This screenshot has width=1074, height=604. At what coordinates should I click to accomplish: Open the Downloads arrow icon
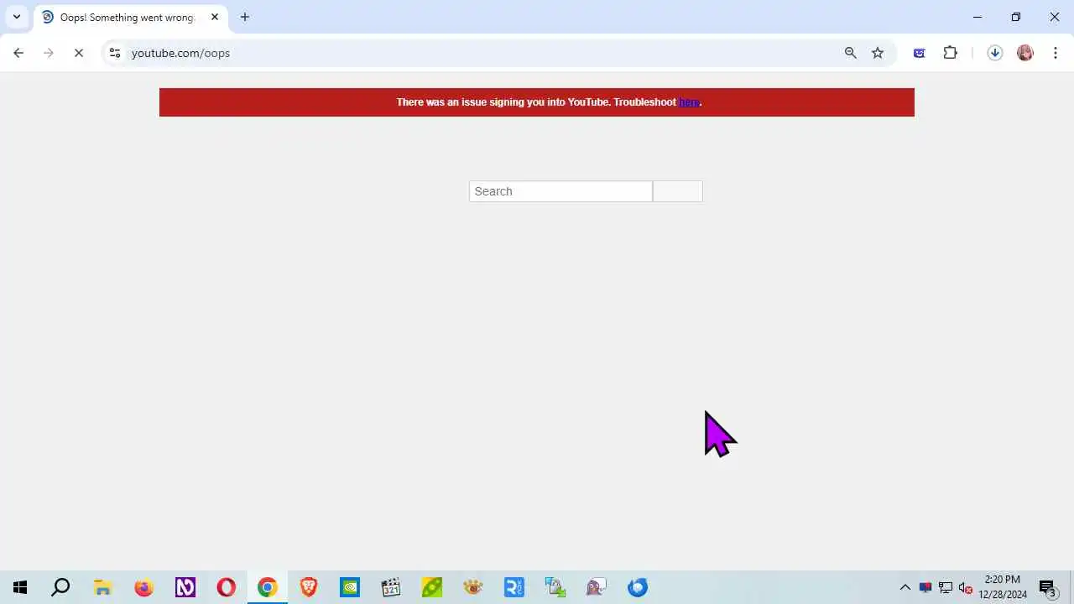[x=995, y=53]
